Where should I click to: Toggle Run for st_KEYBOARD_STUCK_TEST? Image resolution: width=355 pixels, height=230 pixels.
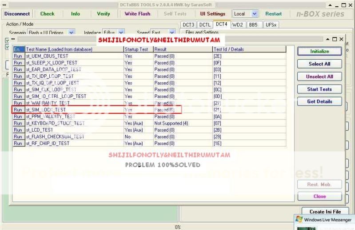[18, 123]
